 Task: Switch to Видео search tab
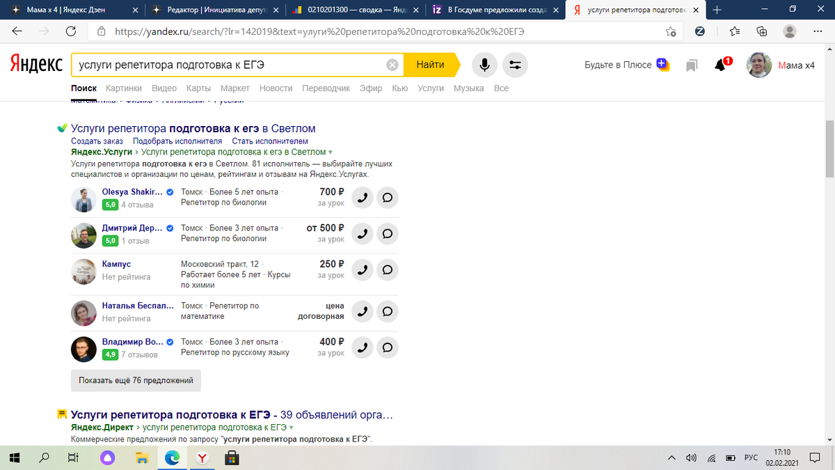[x=164, y=88]
